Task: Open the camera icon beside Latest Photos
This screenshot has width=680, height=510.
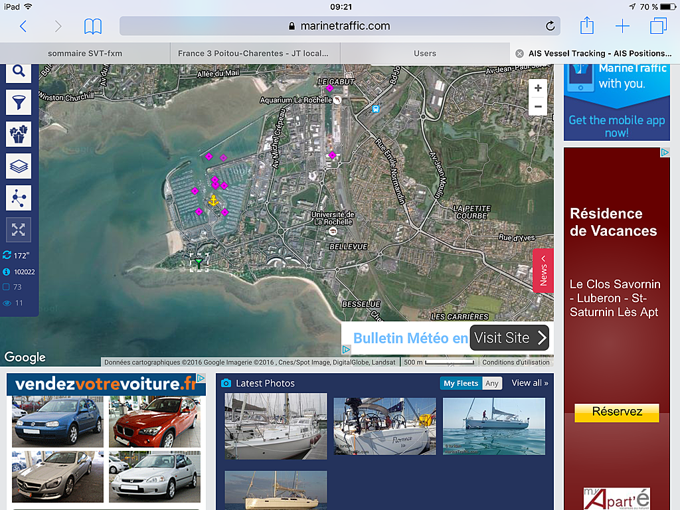Action: tap(226, 383)
